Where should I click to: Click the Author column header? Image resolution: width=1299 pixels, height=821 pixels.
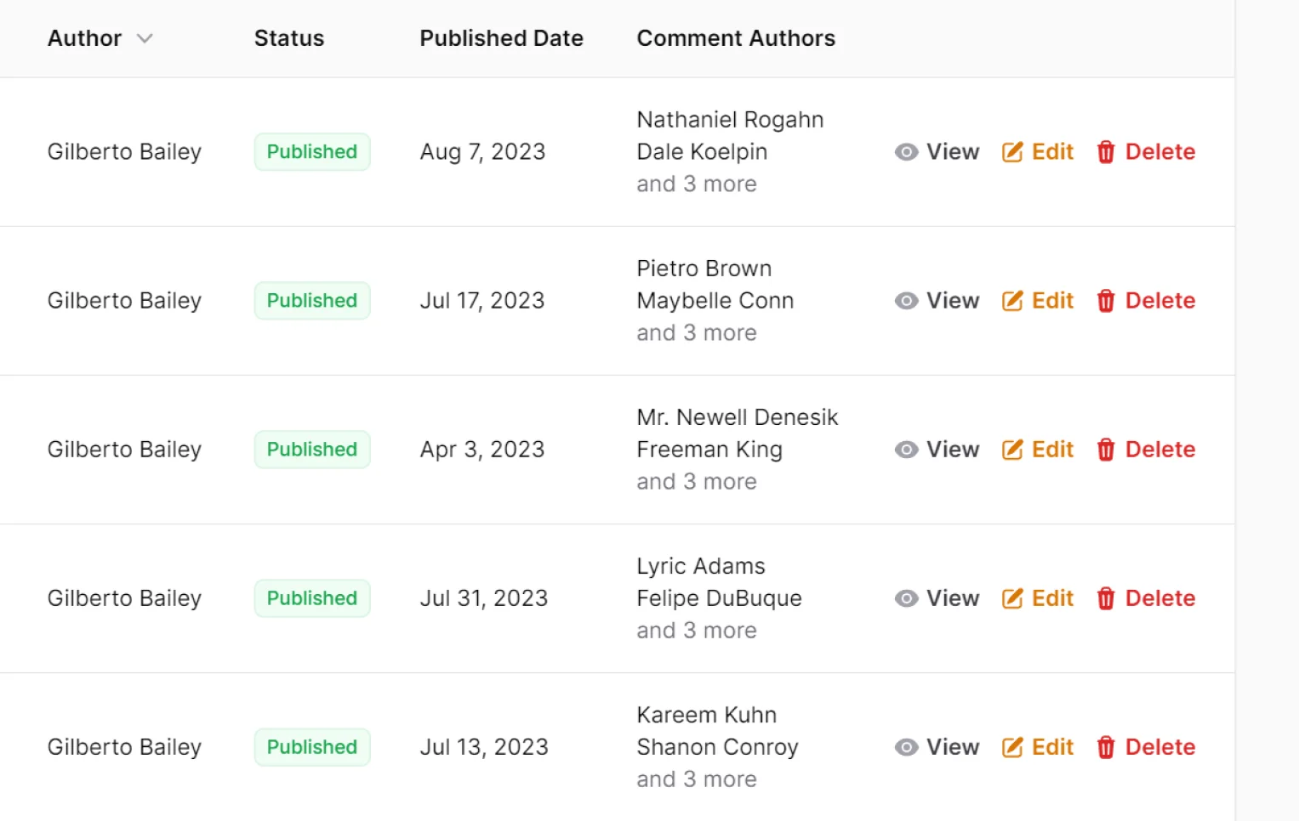click(84, 38)
